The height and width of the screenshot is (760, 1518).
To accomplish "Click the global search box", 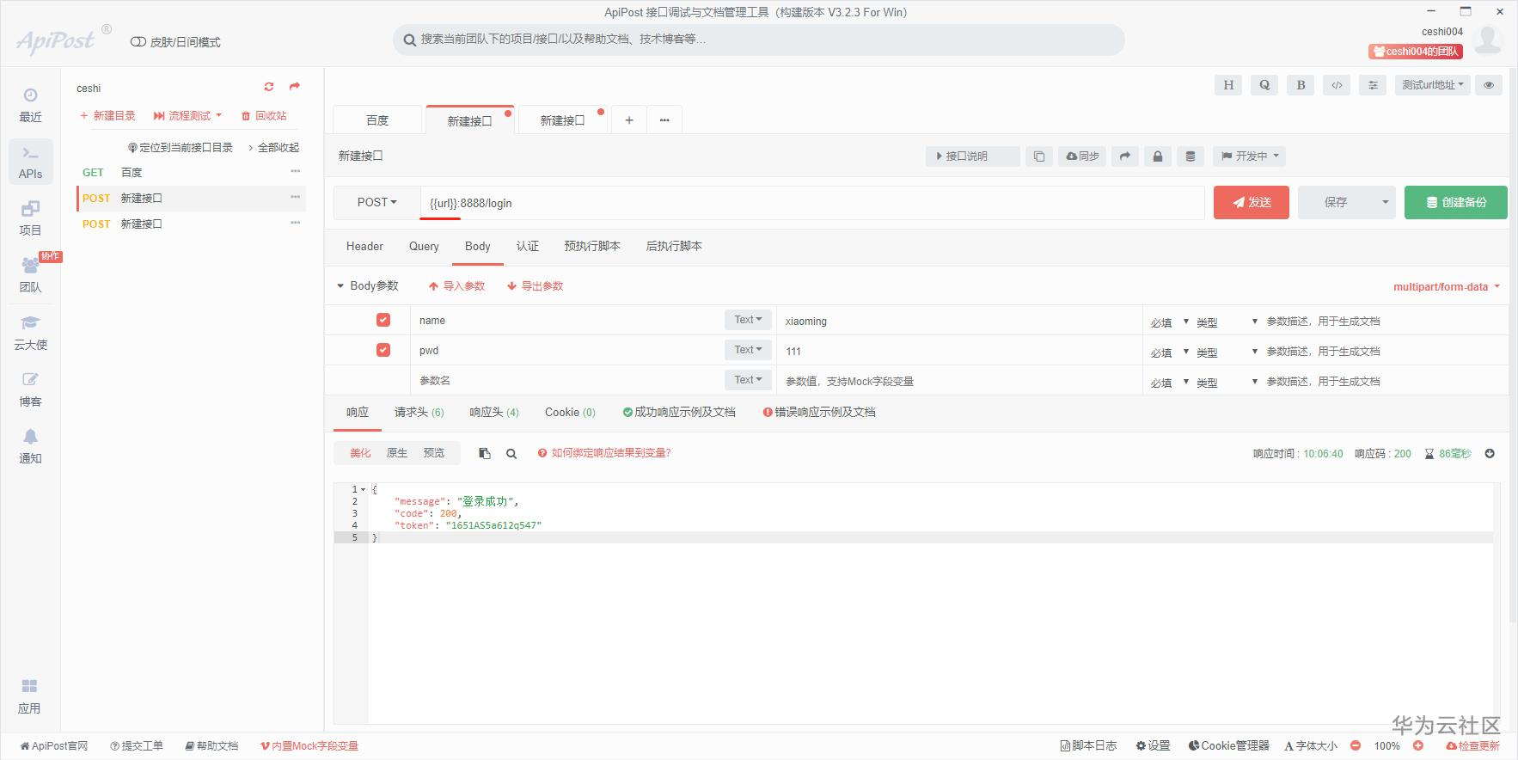I will point(759,40).
